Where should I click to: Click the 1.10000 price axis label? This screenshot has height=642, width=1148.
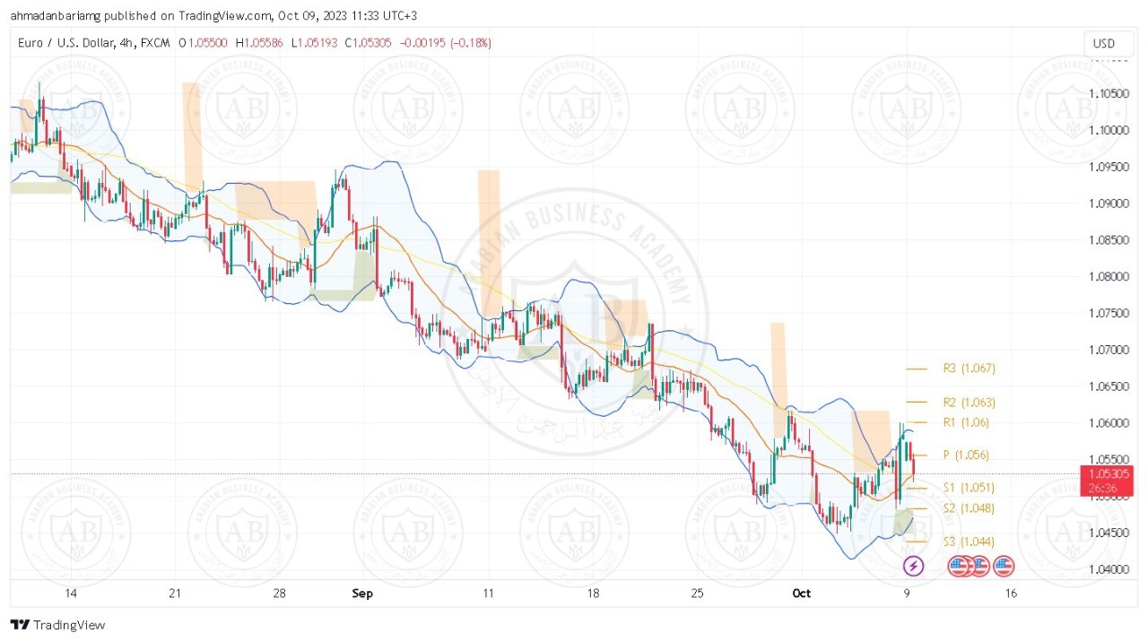[x=1109, y=130]
